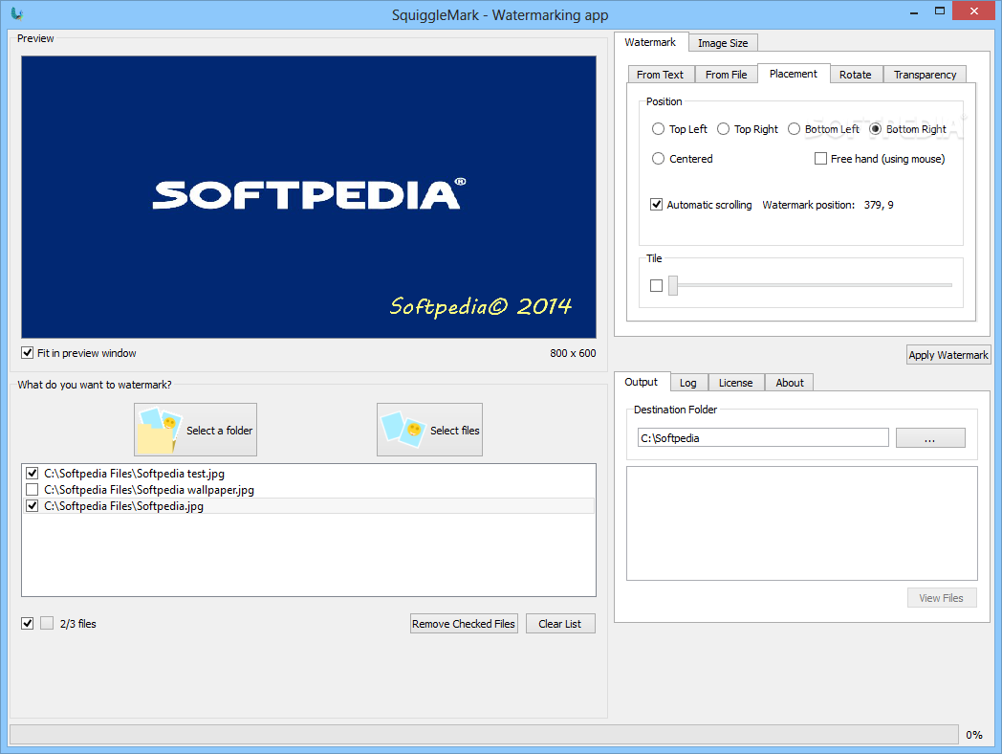
Task: Choose Bottom Left watermark position
Action: (x=794, y=129)
